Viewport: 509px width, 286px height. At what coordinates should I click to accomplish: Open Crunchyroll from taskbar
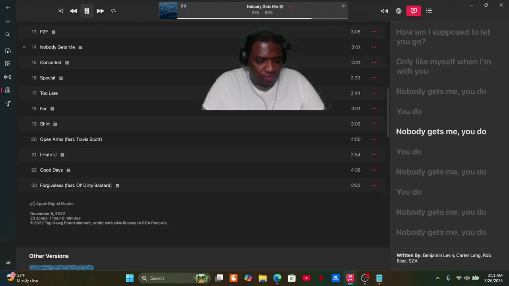tap(233, 278)
